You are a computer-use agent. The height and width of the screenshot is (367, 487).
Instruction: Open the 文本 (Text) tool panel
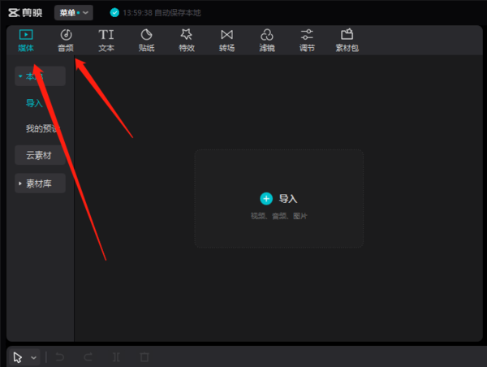click(x=106, y=40)
